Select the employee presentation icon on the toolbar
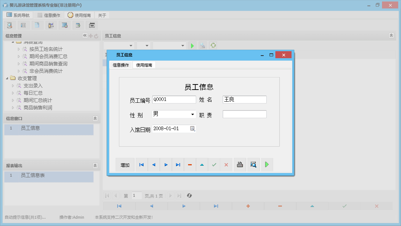 coord(51,25)
